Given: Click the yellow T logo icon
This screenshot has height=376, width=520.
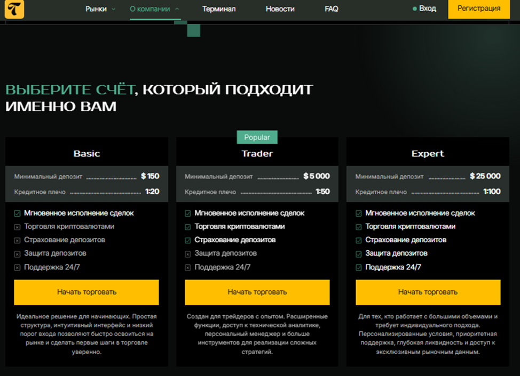Looking at the screenshot, I should [x=14, y=9].
